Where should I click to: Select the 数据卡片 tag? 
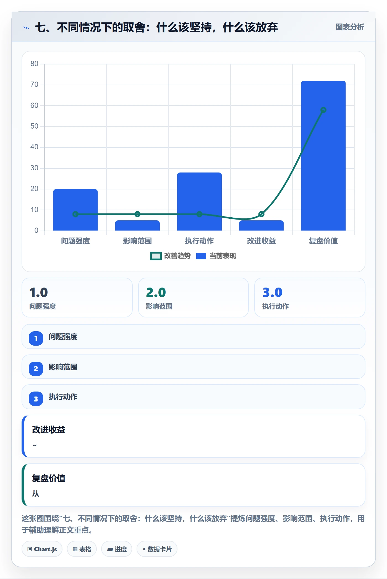click(x=157, y=549)
